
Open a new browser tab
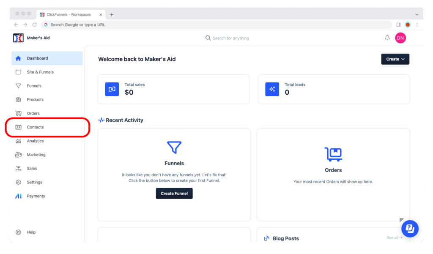coord(112,15)
